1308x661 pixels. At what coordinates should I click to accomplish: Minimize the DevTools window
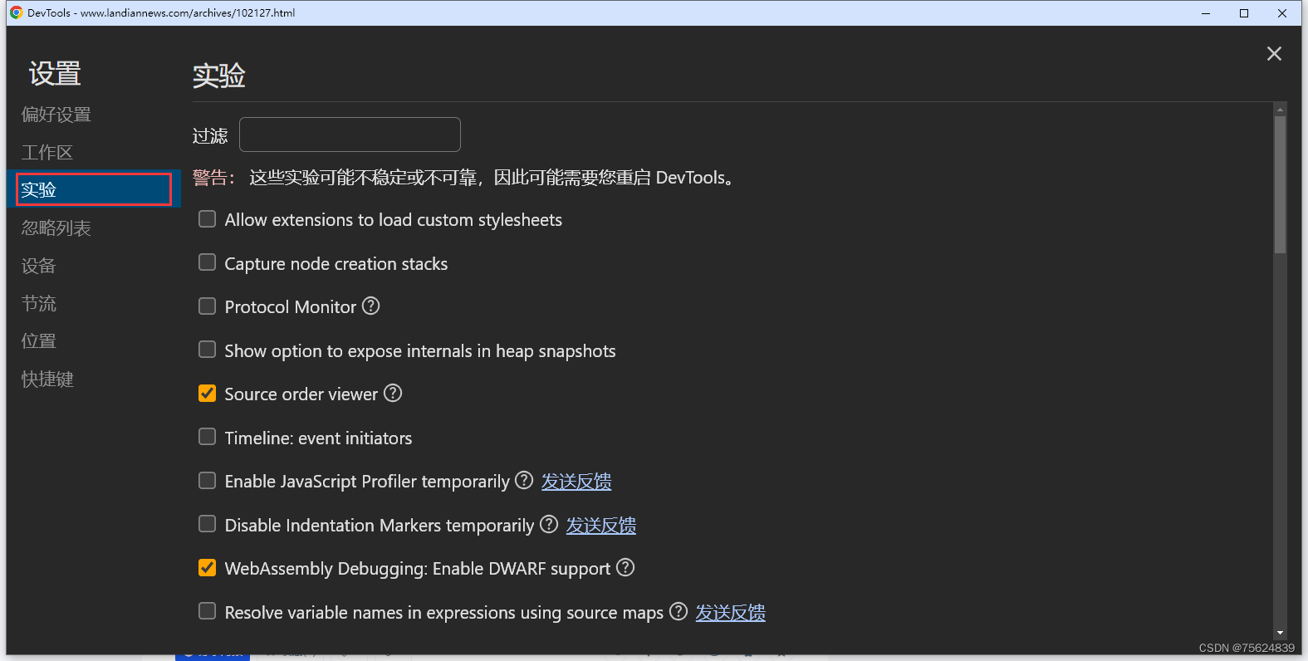[x=1206, y=13]
